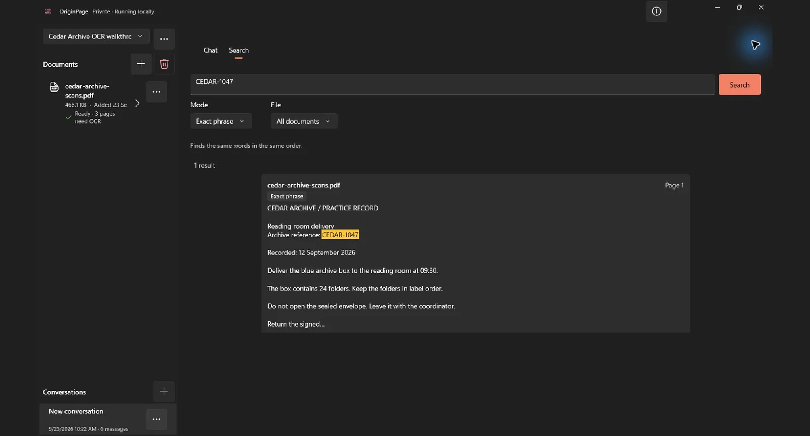The width and height of the screenshot is (810, 436).
Task: Click the PDF file icon for cedar-archive-scans.pdf
Action: coord(54,87)
